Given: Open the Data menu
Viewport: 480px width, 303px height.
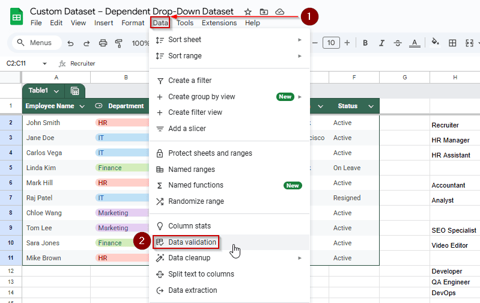Looking at the screenshot, I should [x=160, y=23].
